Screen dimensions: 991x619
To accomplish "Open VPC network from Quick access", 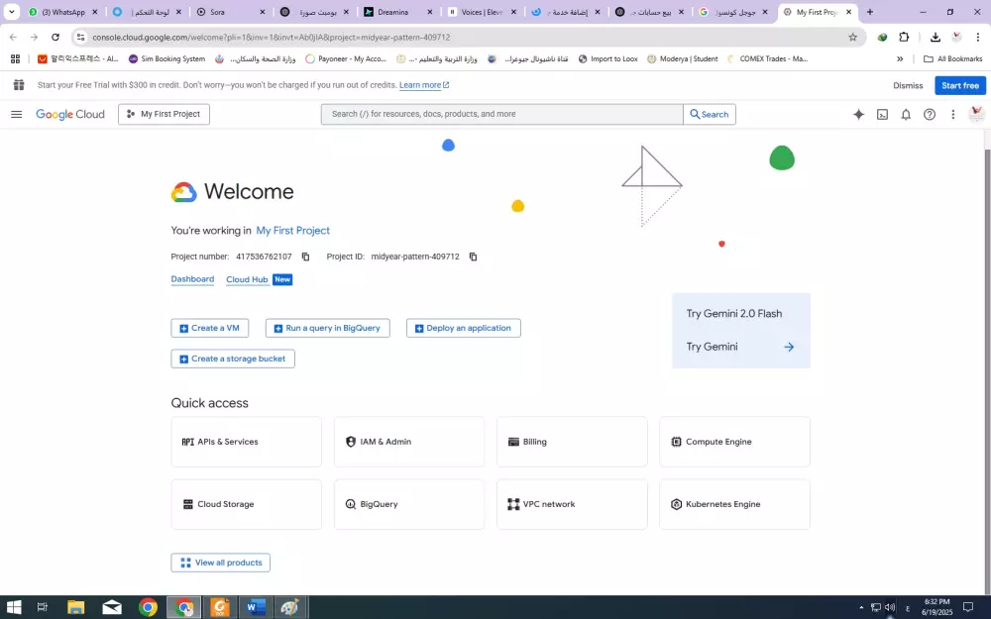I will pyautogui.click(x=572, y=504).
